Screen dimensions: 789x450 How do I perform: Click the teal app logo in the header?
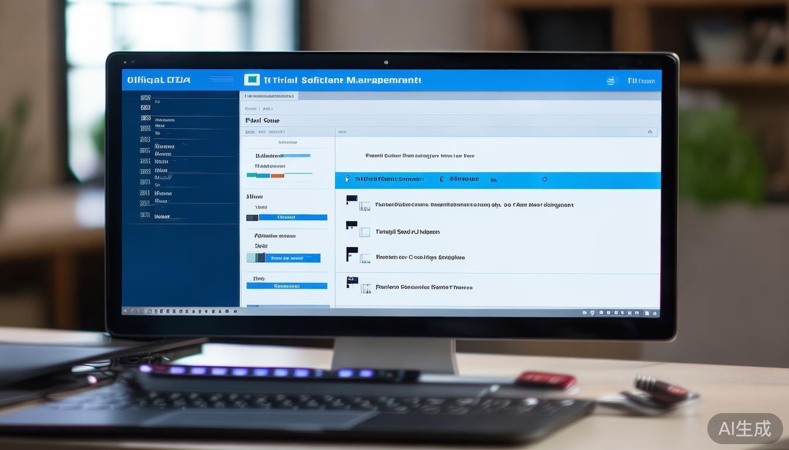click(251, 80)
